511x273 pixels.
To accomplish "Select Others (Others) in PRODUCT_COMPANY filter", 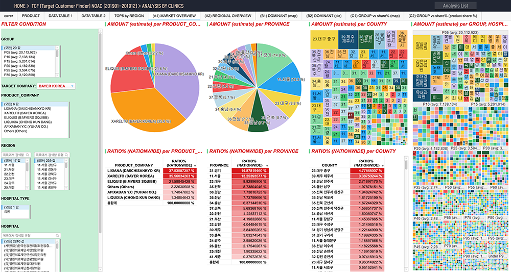I will [34, 131].
